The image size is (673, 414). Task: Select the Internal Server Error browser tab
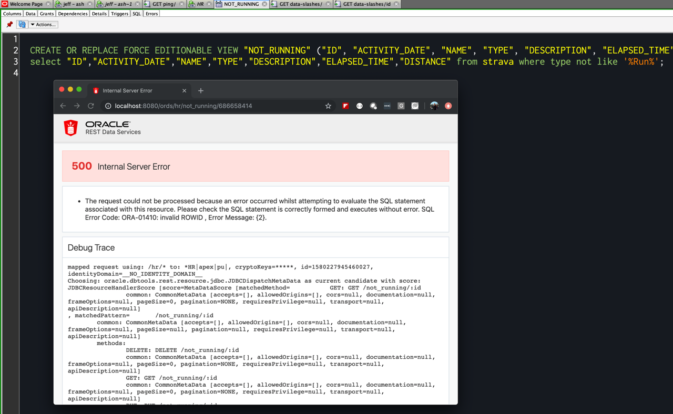(x=139, y=91)
